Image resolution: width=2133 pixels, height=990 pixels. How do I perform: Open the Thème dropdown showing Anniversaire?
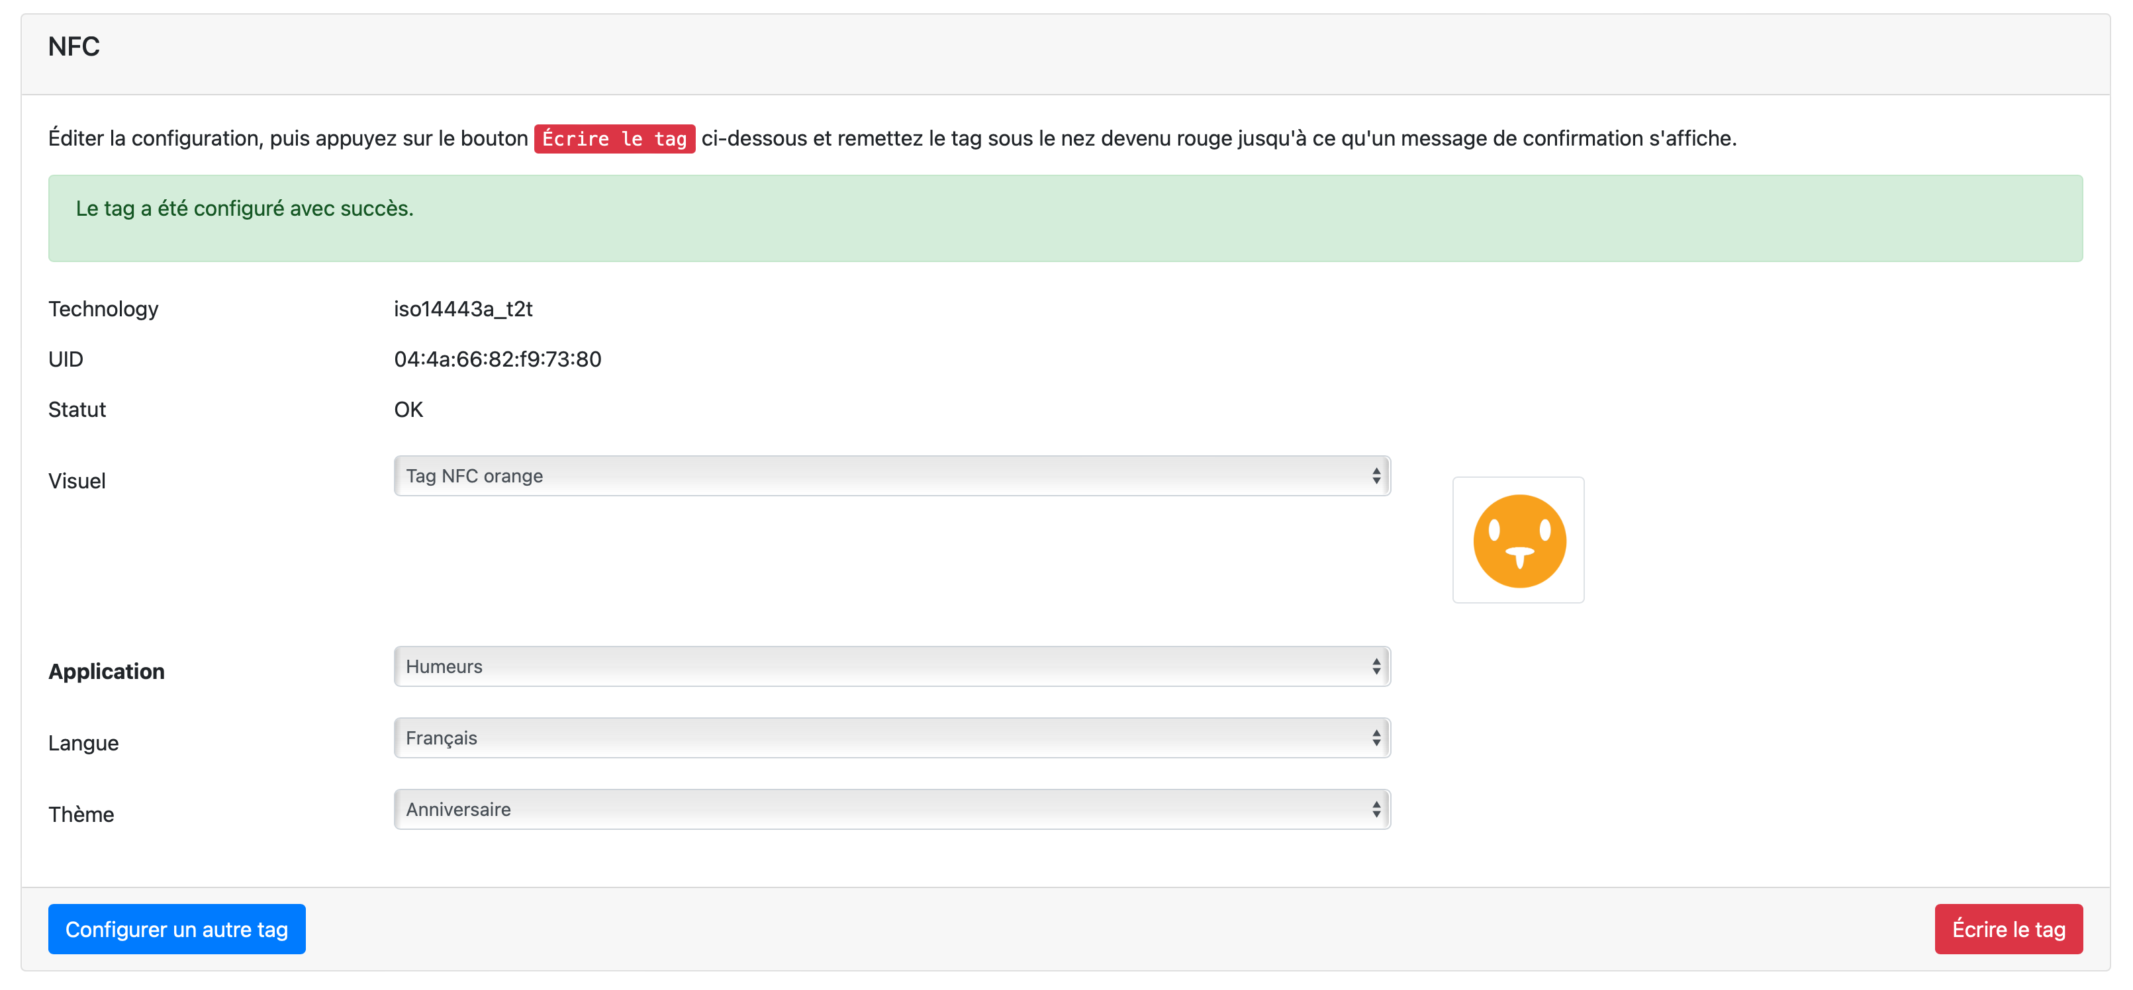click(892, 809)
